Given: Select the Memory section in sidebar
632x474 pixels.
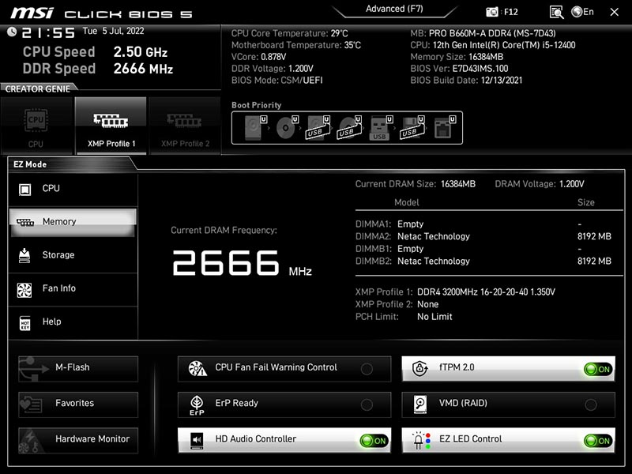Looking at the screenshot, I should click(73, 222).
